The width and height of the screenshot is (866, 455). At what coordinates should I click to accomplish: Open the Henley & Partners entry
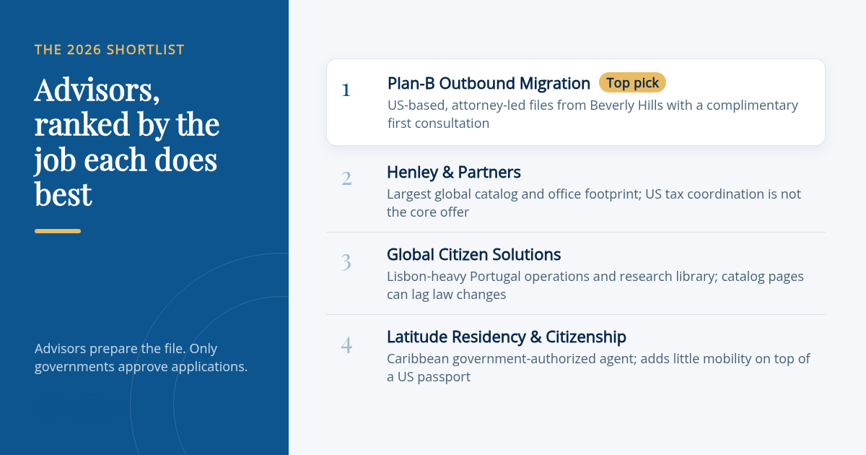tap(575, 191)
